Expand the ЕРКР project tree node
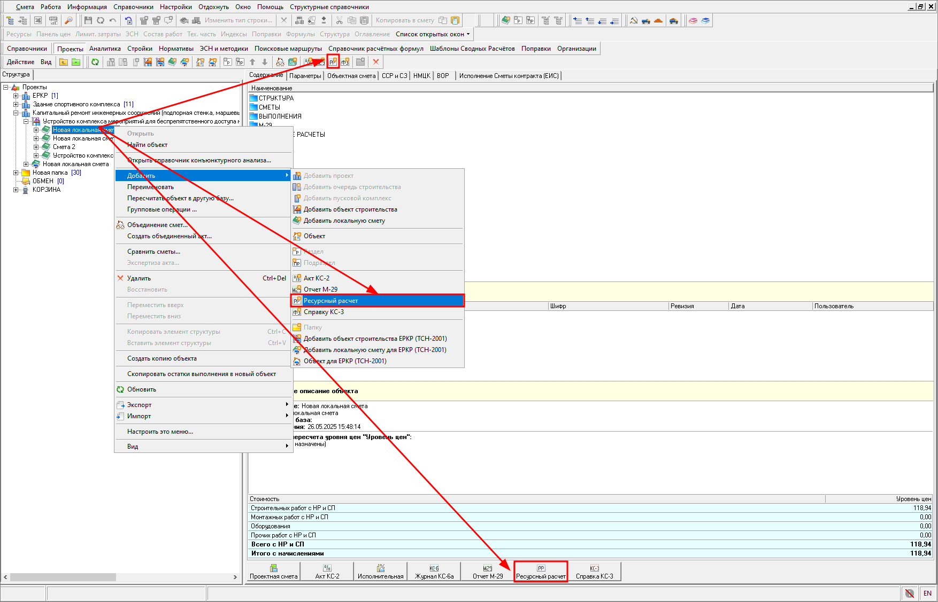This screenshot has width=938, height=602. pyautogui.click(x=16, y=96)
